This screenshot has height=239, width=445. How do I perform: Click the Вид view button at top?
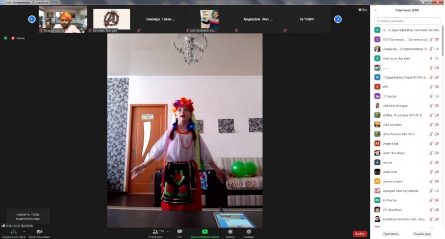pos(363,9)
